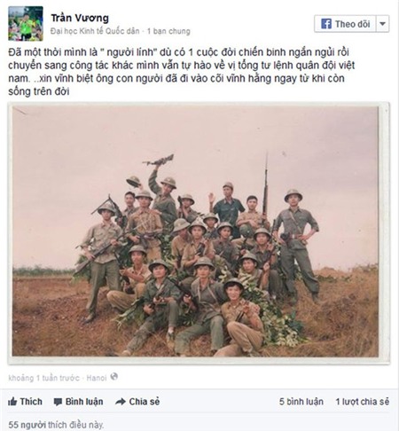This screenshot has width=399, height=431.
Task: View the 5 bình luận comments
Action: tap(301, 402)
